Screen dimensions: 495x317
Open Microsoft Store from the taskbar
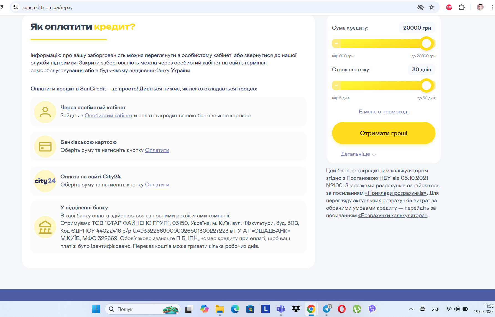[250, 309]
